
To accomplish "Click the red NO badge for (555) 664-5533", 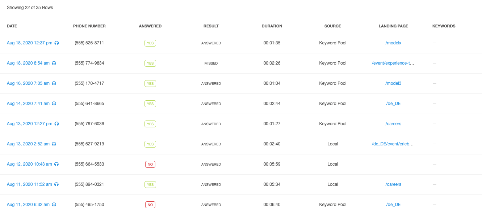I will [150, 164].
